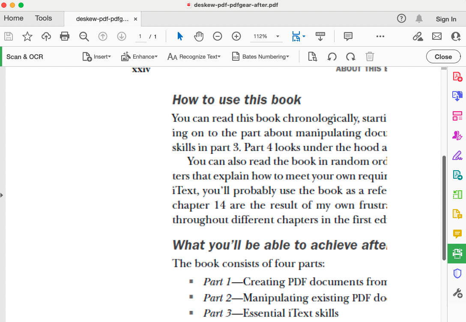Viewport: 466px width, 322px height.
Task: Open the Request Signatures tool in the sidebar
Action: click(457, 136)
